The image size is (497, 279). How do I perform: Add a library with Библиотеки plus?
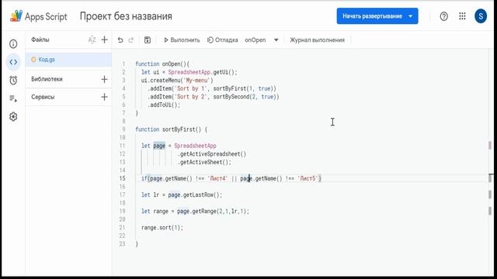tap(104, 79)
